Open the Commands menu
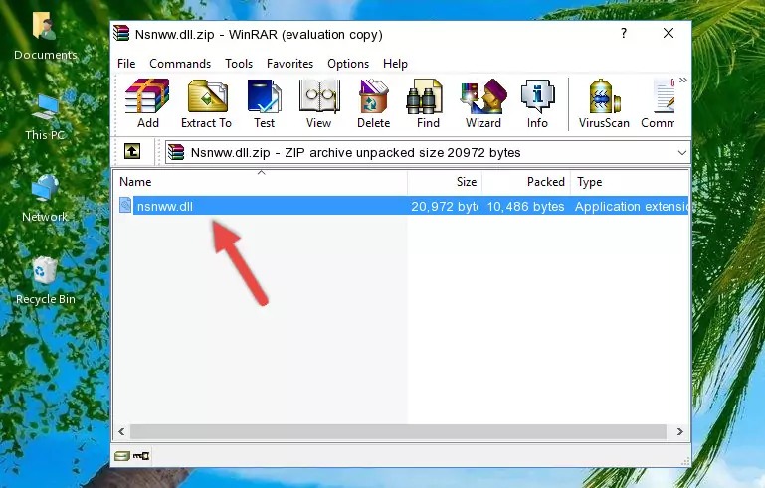 click(180, 64)
